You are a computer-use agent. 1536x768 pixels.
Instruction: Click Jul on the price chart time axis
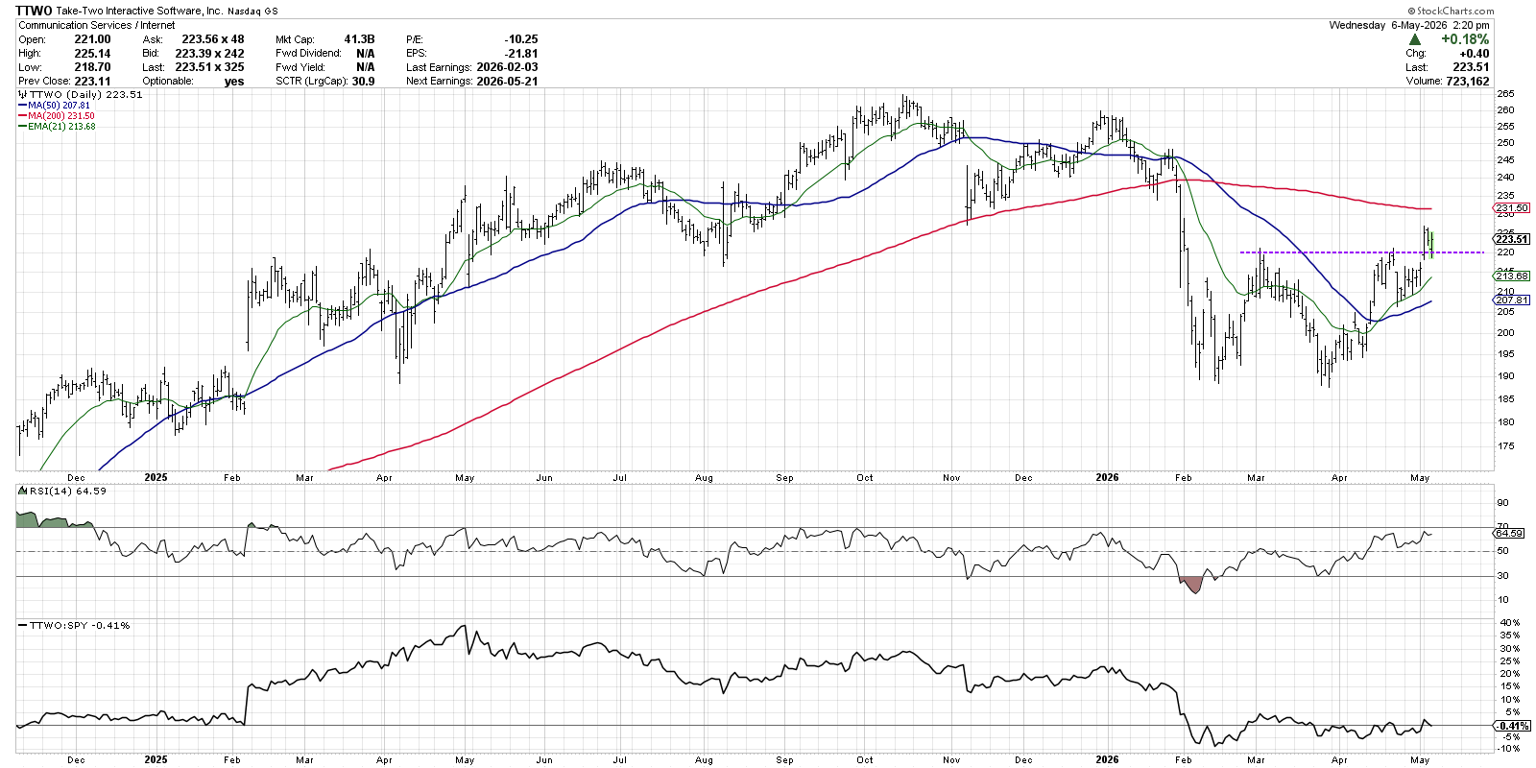pyautogui.click(x=619, y=477)
